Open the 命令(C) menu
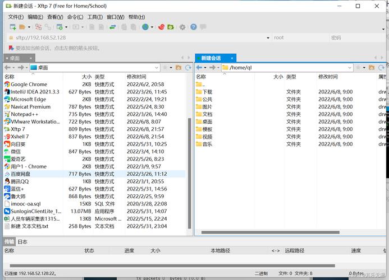Screen dimensions: 389x280 (x=75, y=17)
